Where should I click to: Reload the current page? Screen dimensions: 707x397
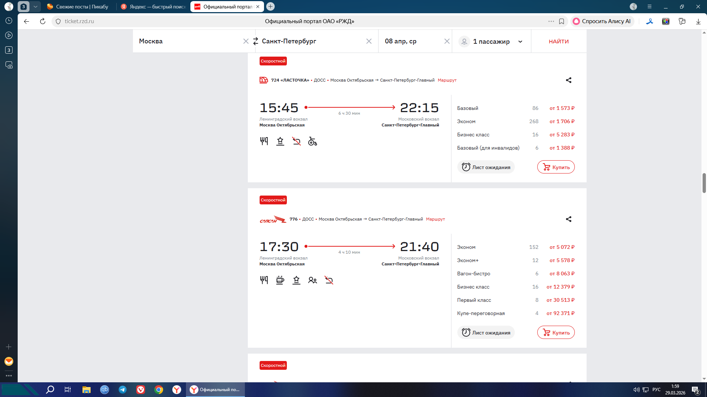(43, 21)
